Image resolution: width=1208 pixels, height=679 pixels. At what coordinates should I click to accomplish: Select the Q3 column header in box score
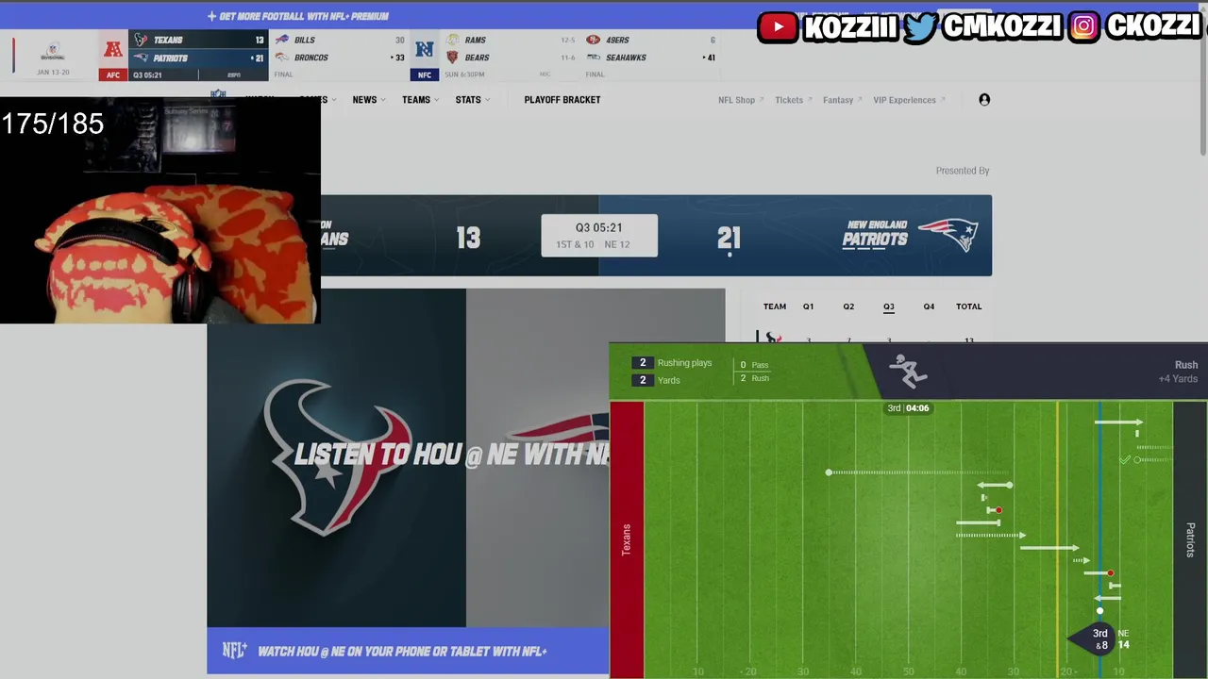pos(888,306)
